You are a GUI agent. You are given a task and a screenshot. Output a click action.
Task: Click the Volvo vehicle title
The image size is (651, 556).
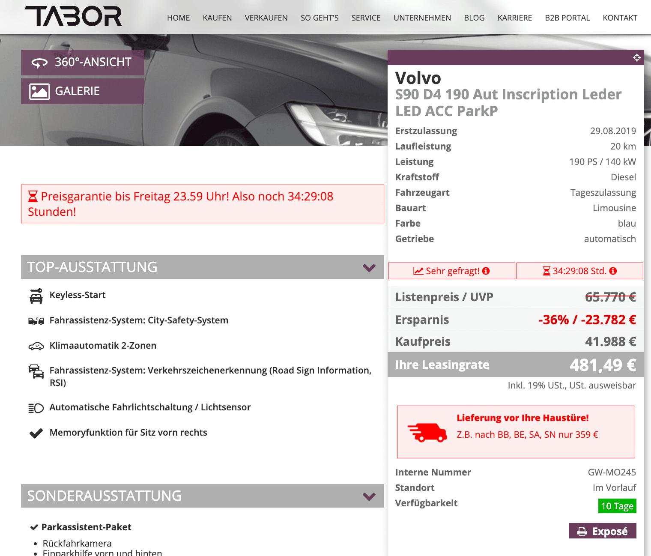click(418, 78)
